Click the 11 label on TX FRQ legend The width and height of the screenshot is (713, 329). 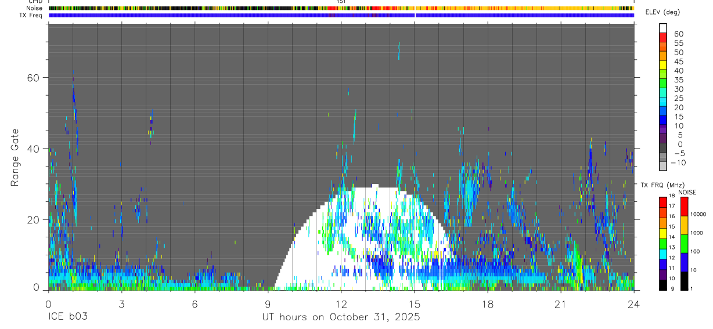(672, 268)
